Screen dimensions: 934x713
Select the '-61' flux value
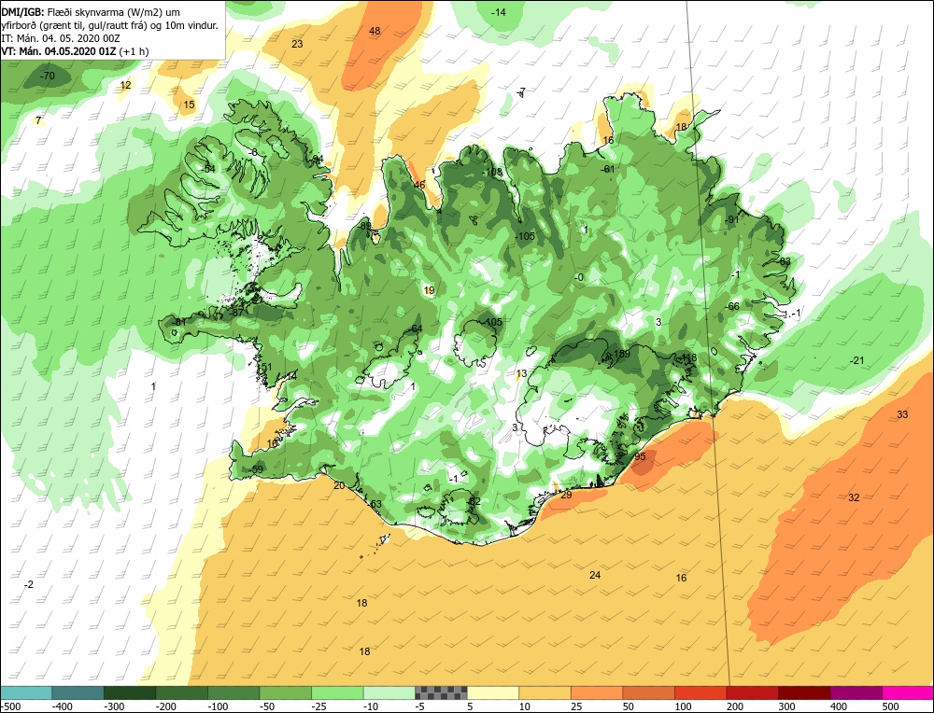pos(607,169)
